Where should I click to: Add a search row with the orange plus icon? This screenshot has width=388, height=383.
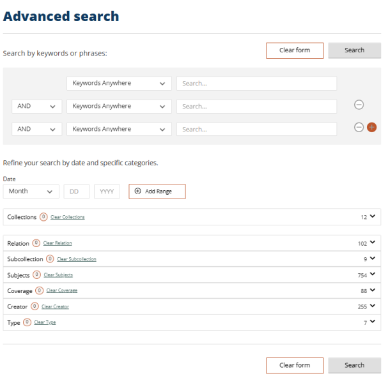[371, 128]
